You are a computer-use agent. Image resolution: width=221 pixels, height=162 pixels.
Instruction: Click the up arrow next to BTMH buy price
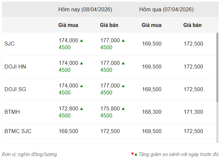click(x=82, y=109)
